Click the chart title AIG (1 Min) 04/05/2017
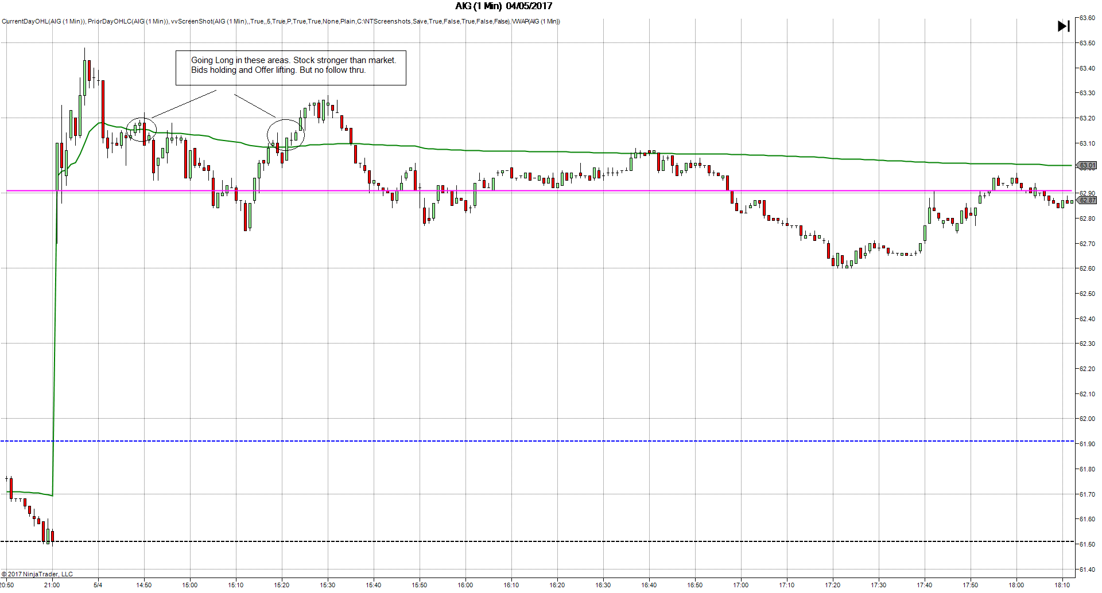This screenshot has width=1102, height=593. point(503,6)
